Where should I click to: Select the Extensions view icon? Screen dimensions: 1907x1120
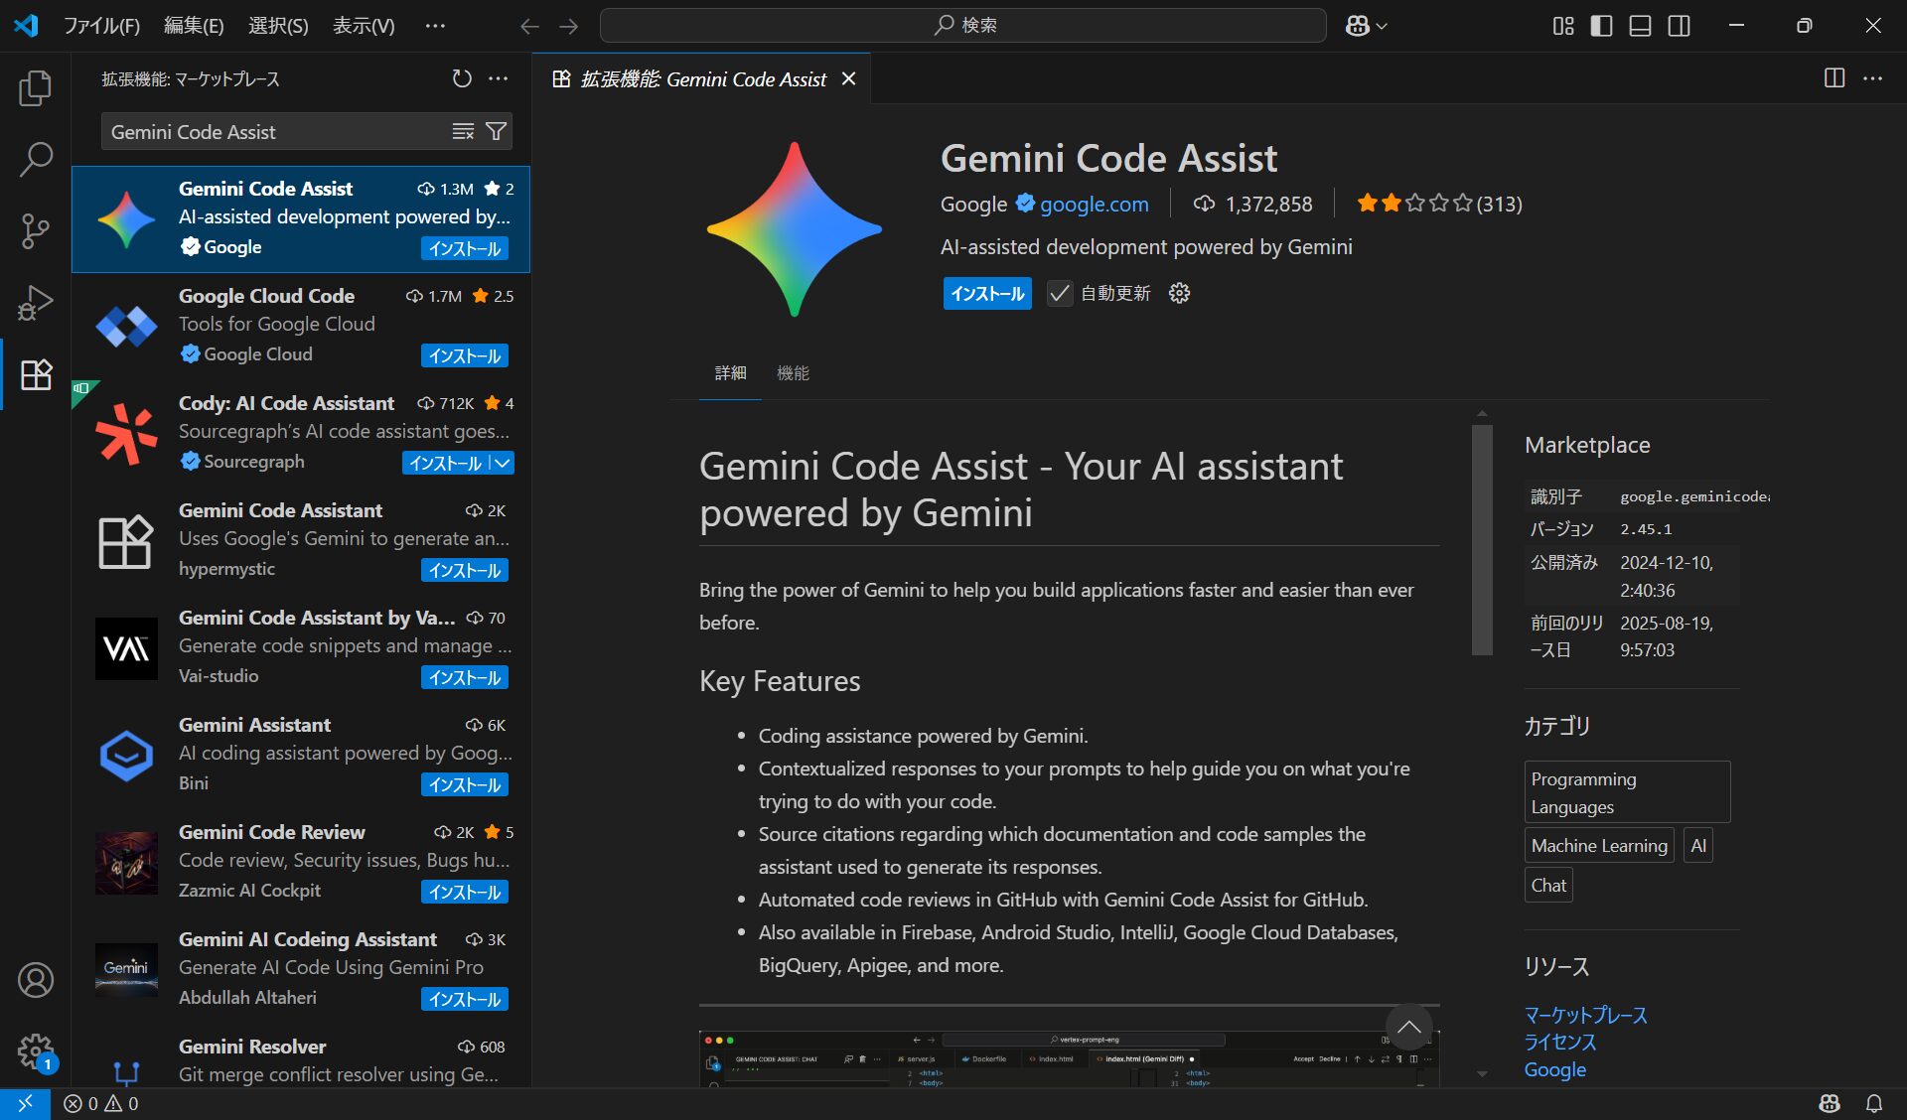click(36, 374)
